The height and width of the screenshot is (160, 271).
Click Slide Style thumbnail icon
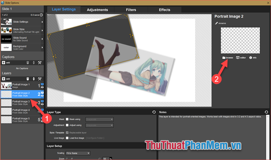click(6, 31)
